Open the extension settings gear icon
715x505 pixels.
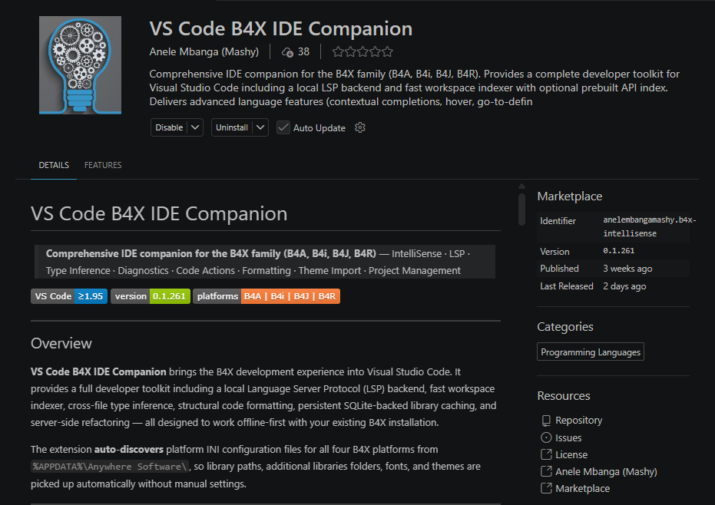(360, 127)
